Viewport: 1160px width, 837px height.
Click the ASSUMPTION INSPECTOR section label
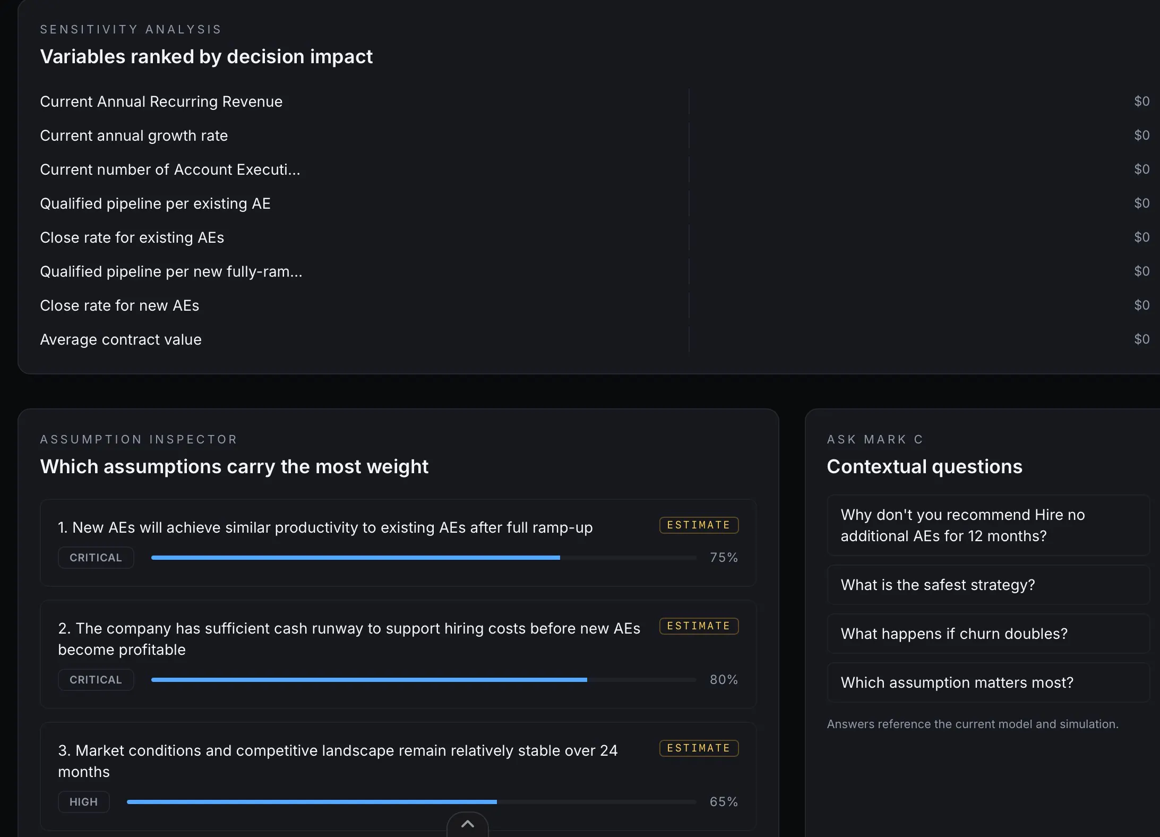point(139,440)
